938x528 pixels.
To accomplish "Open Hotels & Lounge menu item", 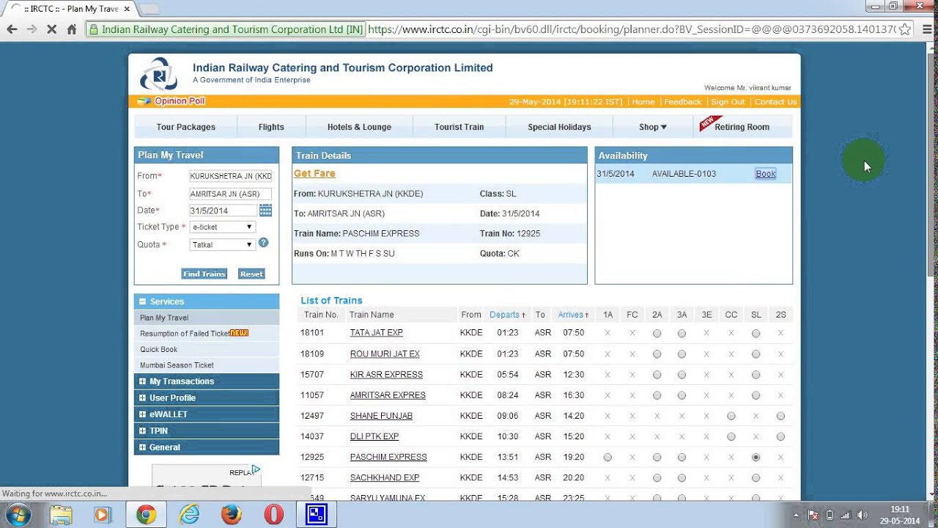I will point(359,127).
